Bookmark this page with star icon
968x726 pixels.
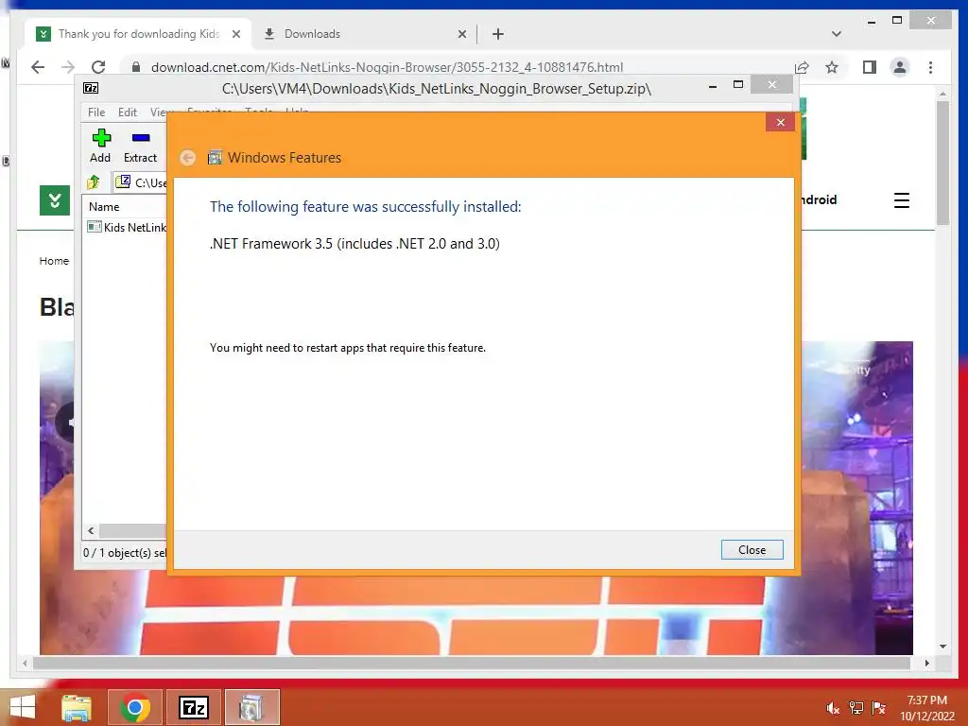[x=832, y=67]
